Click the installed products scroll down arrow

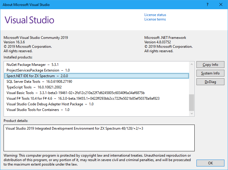192,113
